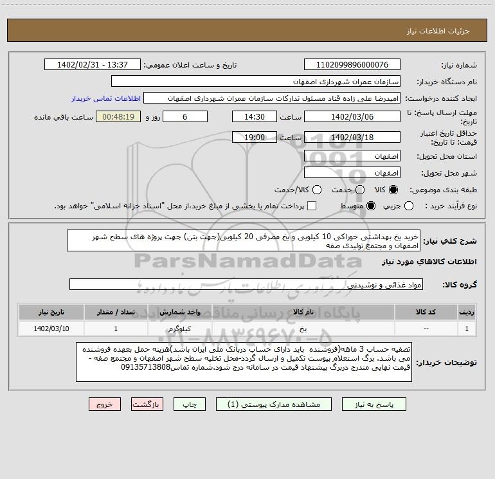Screen dimensions: 495x479
Task: Click the اطلاعات کالاهای مورد نیاز heading
Action: pos(429,262)
